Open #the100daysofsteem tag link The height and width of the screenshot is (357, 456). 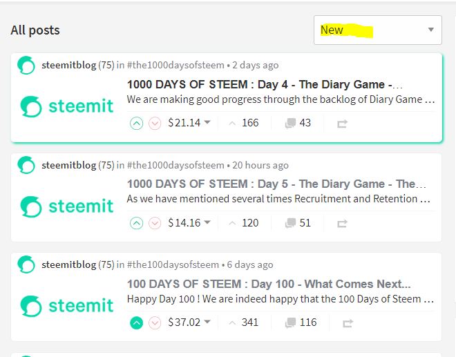tap(173, 264)
